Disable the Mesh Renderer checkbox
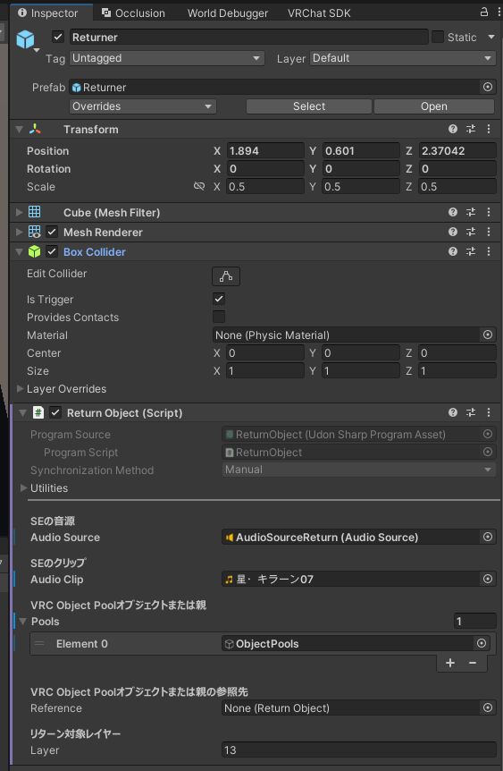The image size is (503, 771). click(52, 232)
